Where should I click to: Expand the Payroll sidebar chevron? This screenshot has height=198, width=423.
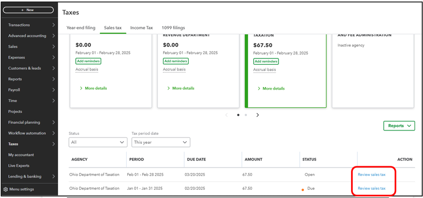pos(53,90)
